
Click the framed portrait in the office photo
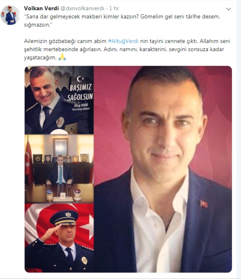tap(61, 147)
